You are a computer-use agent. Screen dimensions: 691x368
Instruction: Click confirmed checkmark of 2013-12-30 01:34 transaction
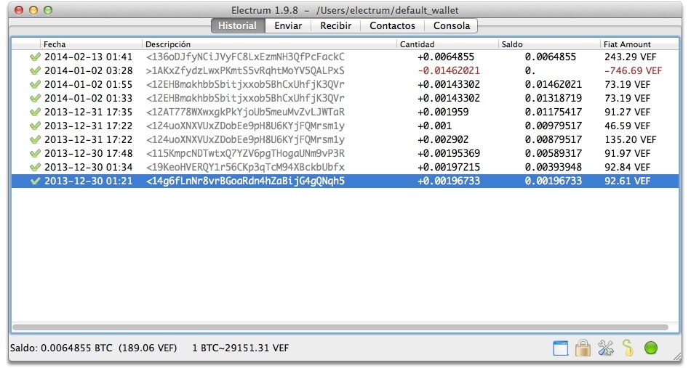35,167
